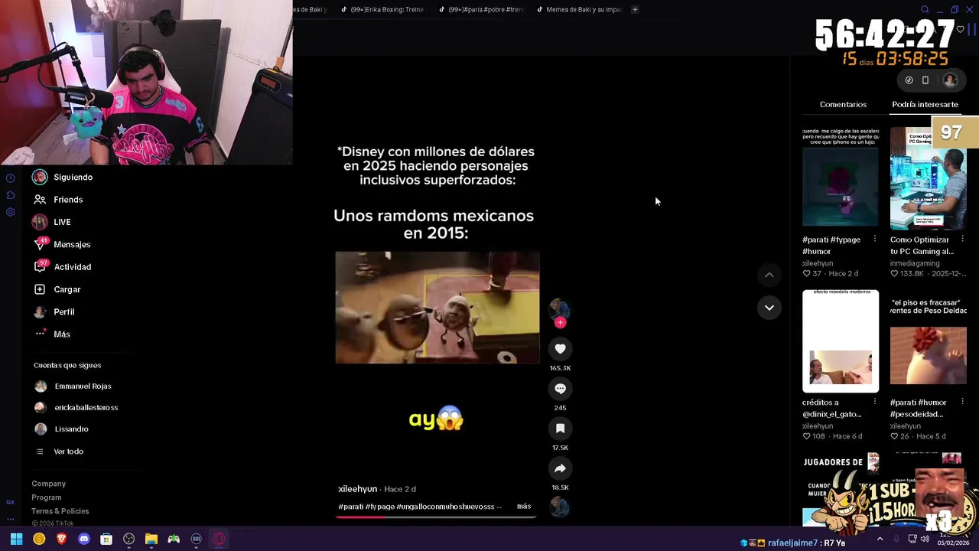Switch to #paris #pobre browser tab
Screen dimensions: 979x551
pos(481,10)
